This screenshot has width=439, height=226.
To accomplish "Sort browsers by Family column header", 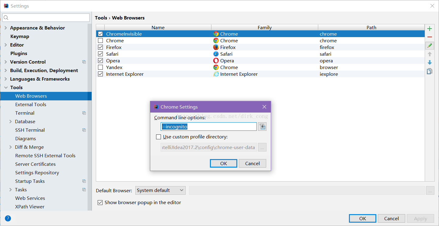I will coord(265,27).
